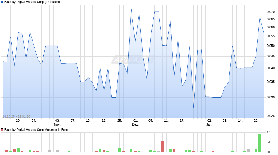Click the date axis label '07.'

73,121
